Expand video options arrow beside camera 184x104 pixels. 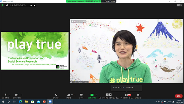pyautogui.click(x=21, y=95)
